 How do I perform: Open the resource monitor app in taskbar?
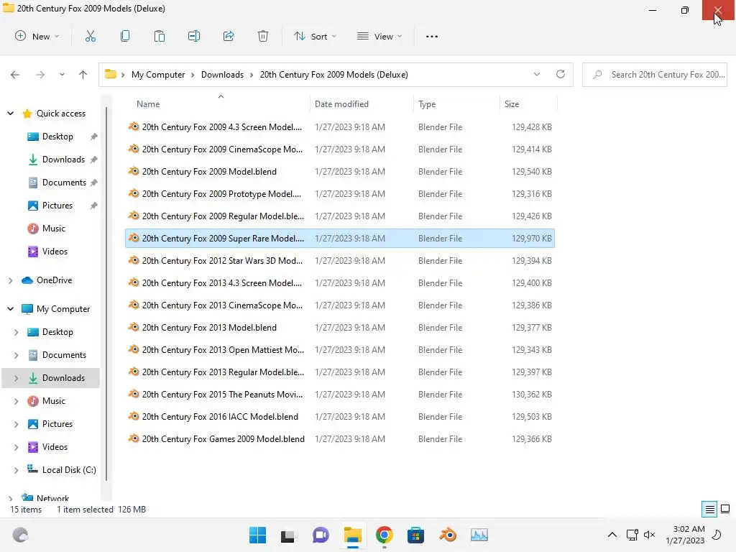pyautogui.click(x=479, y=535)
